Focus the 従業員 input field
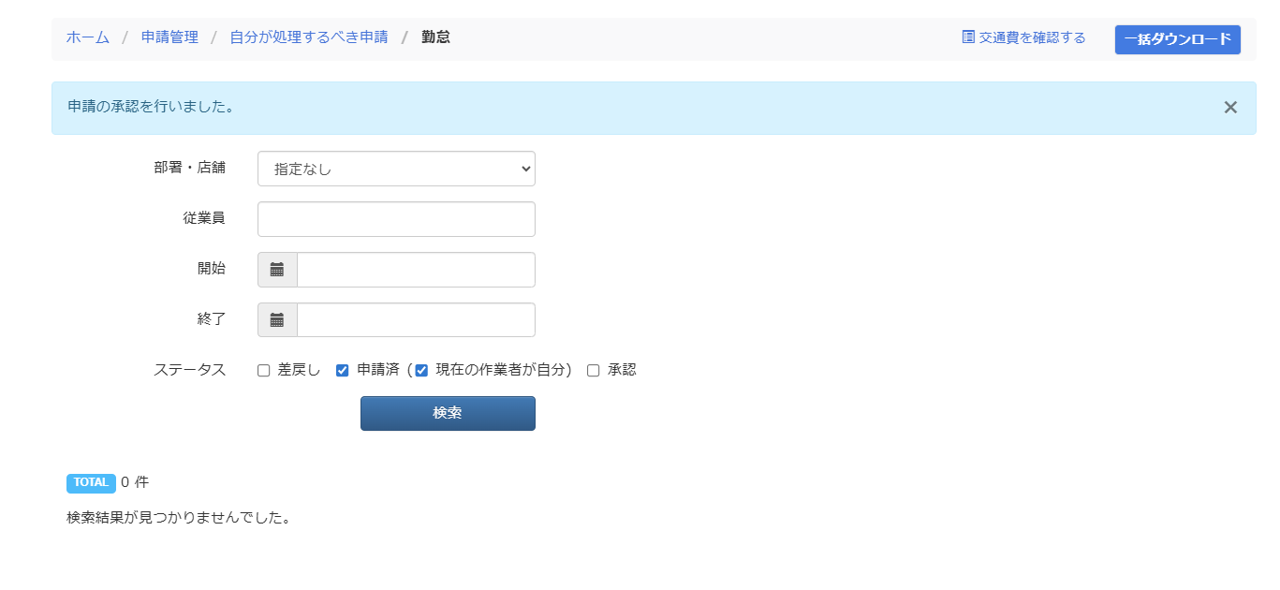Screen dimensions: 1280x590 (x=396, y=219)
